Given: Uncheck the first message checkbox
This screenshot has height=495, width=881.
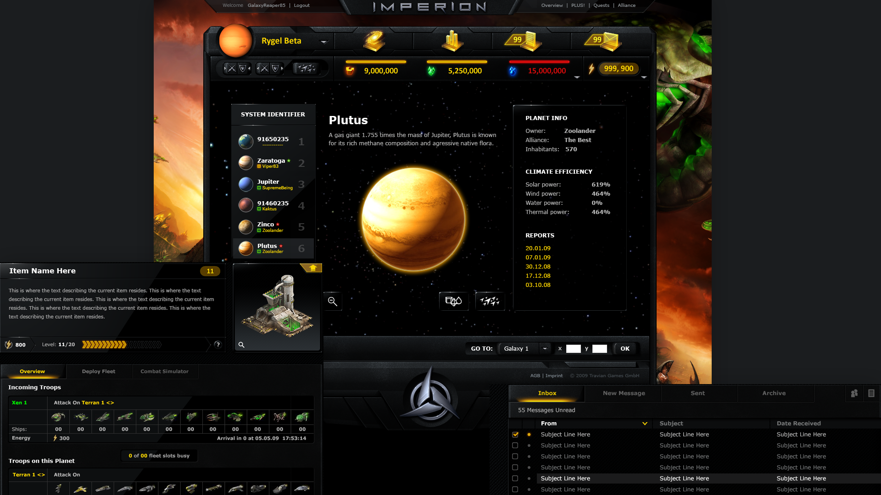Looking at the screenshot, I should click(x=515, y=434).
